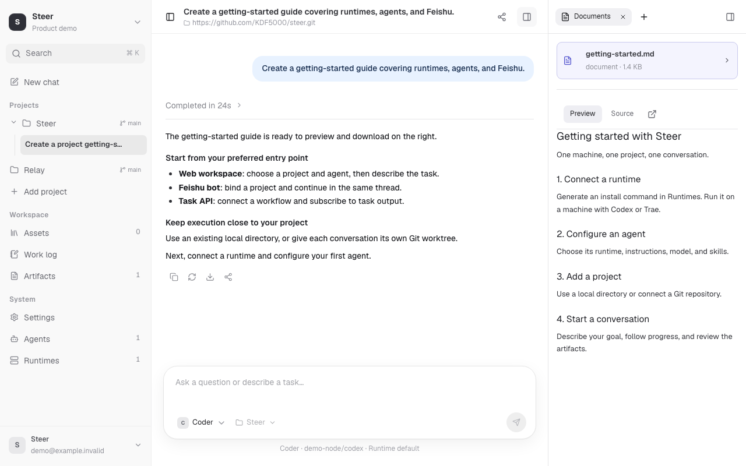Expand the Completed in 24s details
Screen dimensions: 746x466
[203, 105]
